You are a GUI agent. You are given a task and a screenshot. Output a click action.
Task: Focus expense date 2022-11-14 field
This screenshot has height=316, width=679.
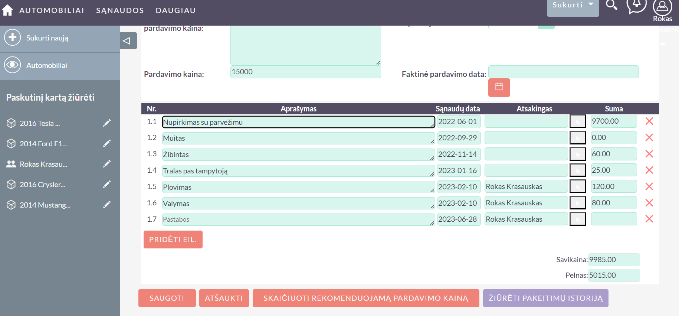[x=459, y=154]
